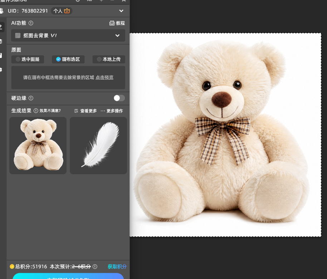Screen dimensions: 327x279
Task: Select the teddy bear result thumbnail
Action: 38,146
